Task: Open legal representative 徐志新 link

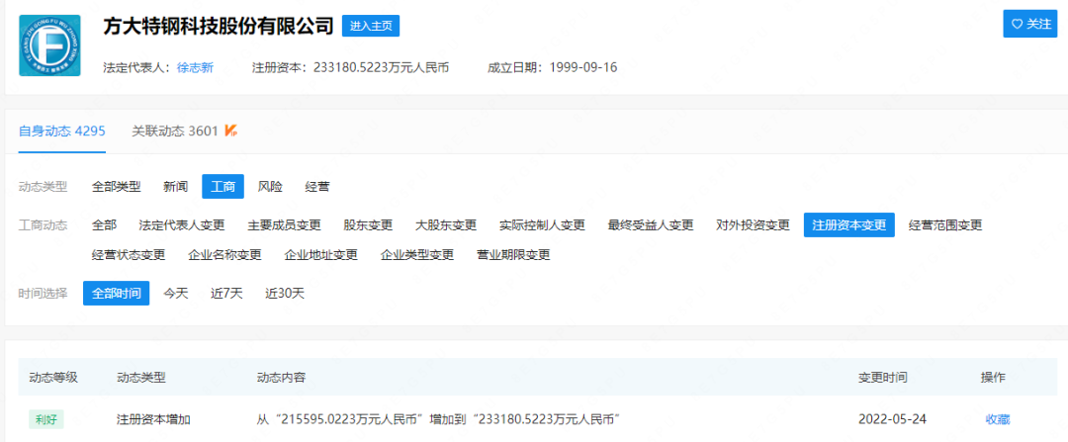Action: pyautogui.click(x=195, y=68)
